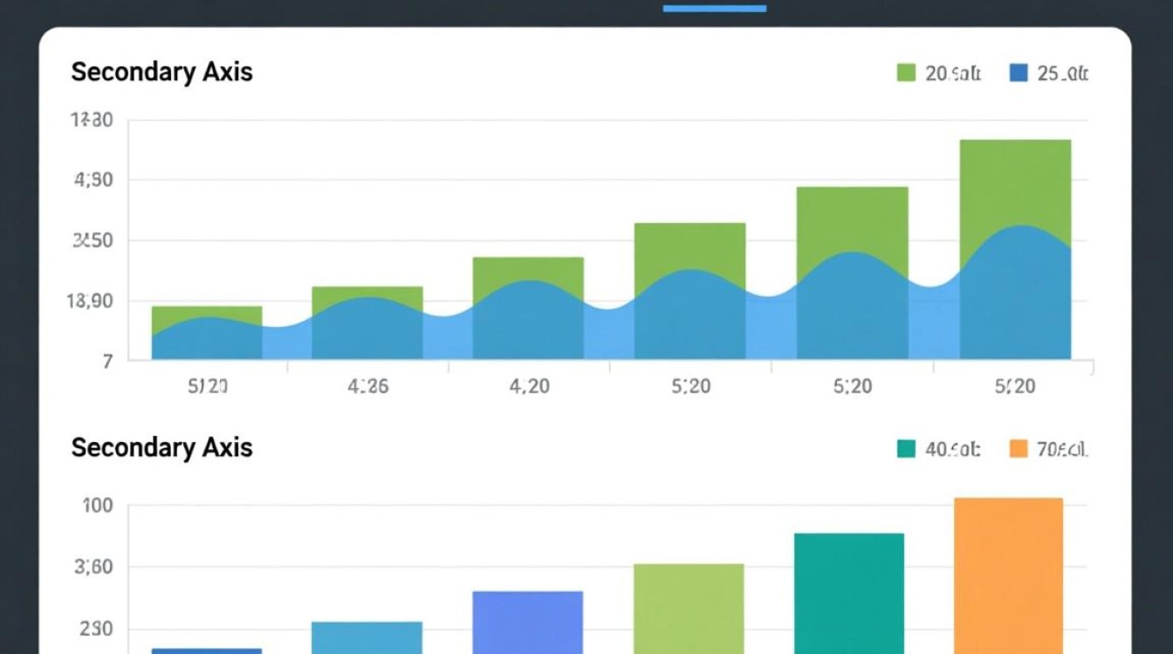Select the blue indicator bar at top
Viewport: 1173px width, 654px height.
coord(714,9)
